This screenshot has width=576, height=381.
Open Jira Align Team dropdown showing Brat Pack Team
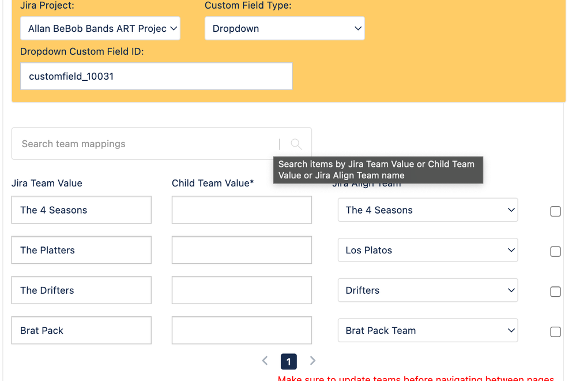tap(428, 330)
